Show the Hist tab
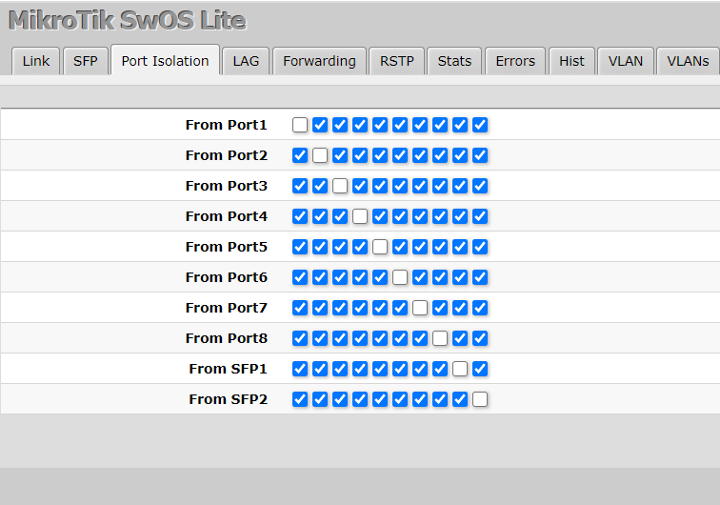This screenshot has height=505, width=720. (571, 61)
